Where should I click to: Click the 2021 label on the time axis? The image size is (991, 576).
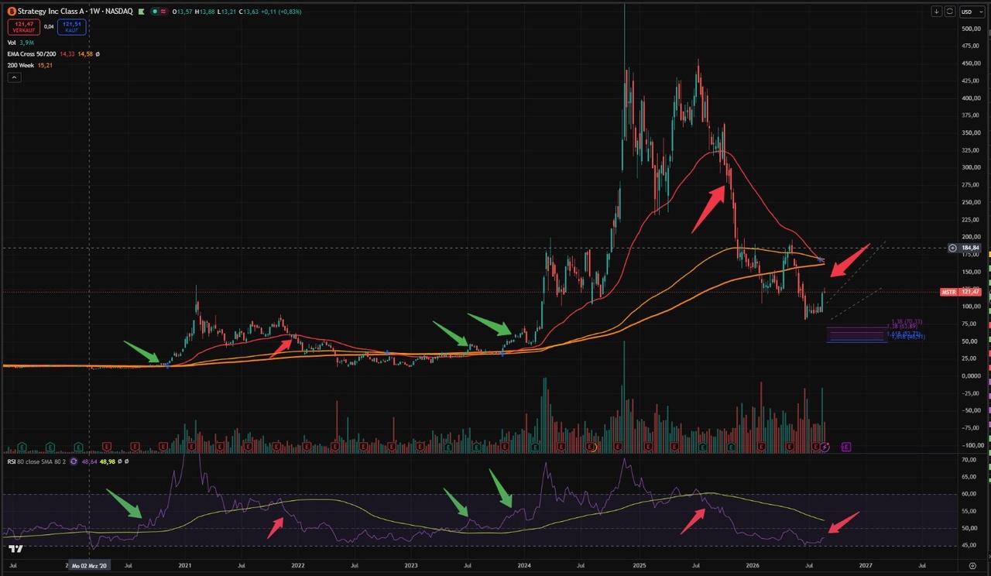(x=185, y=566)
